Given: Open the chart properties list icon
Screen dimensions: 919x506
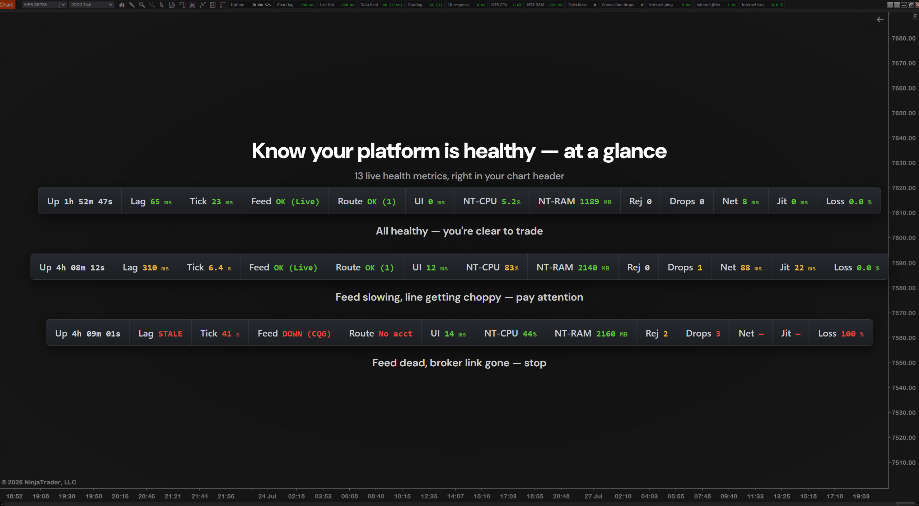Looking at the screenshot, I should click(223, 5).
